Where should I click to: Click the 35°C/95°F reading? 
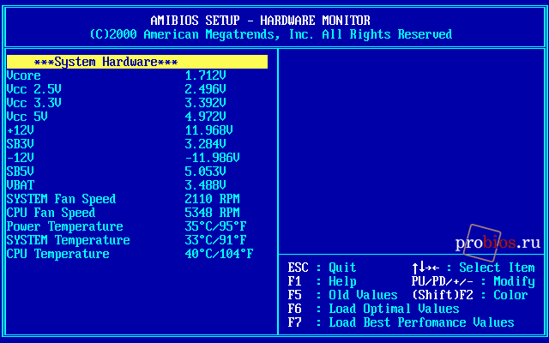click(215, 226)
